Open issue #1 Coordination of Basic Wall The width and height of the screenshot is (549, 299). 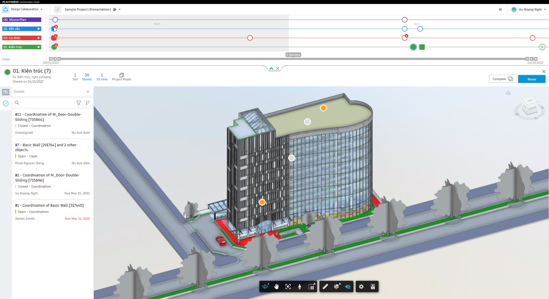pos(52,212)
